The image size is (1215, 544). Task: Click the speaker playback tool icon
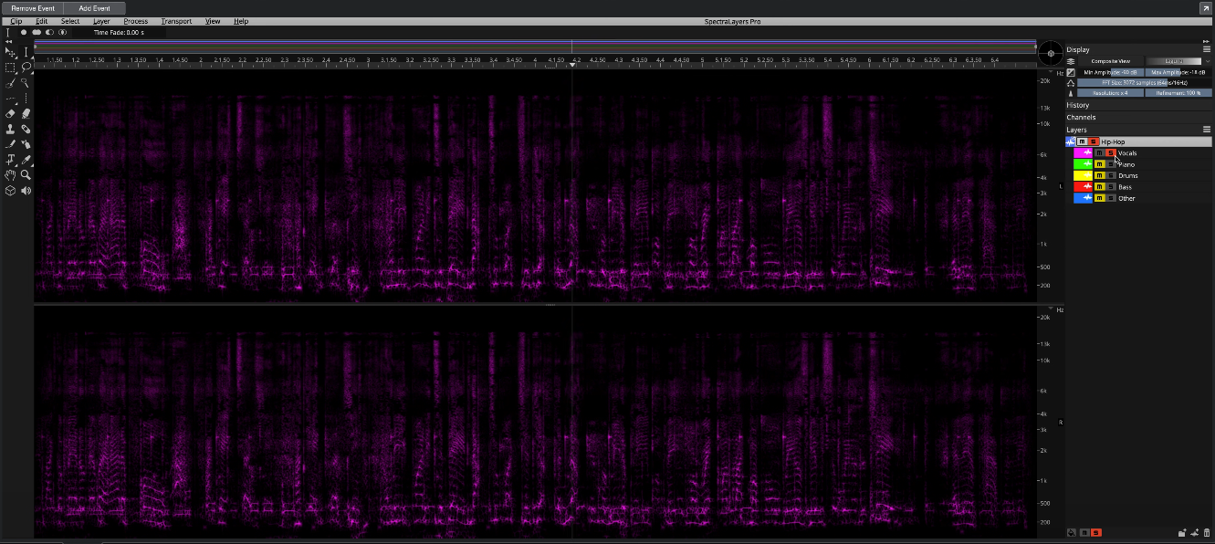coord(26,191)
